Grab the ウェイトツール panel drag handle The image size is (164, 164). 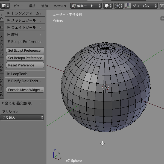point(42,28)
